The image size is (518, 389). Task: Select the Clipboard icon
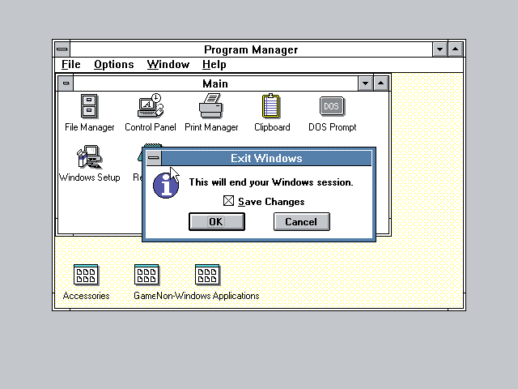[271, 106]
